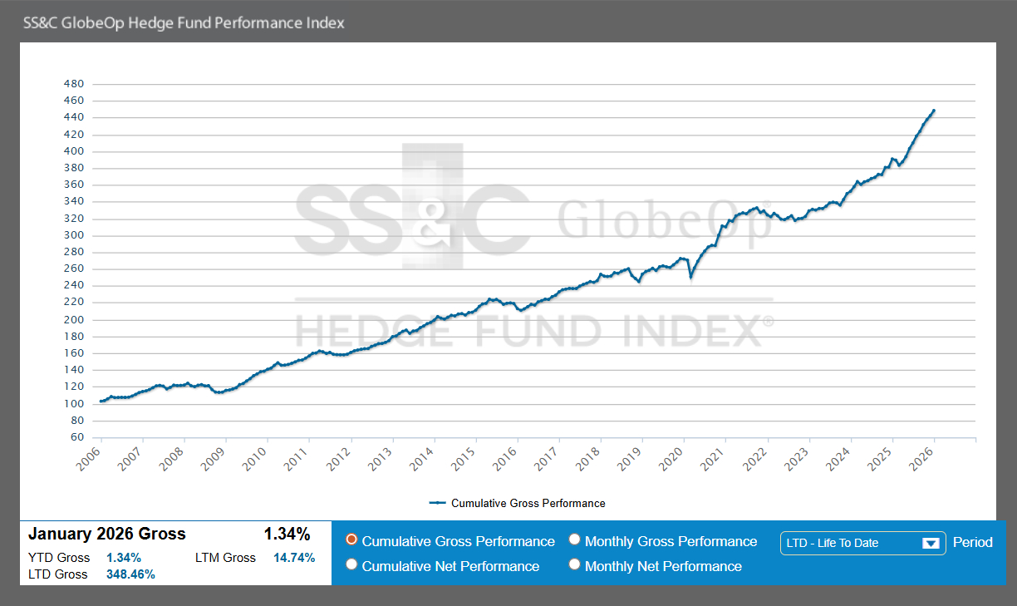Click the white arrow icon in Period selector
1017x606 pixels.
(x=931, y=544)
